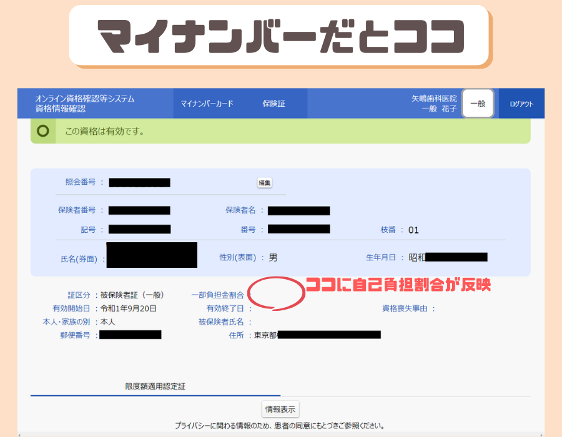Click the 有効開始日 date 令和1年9月20日
Screen dimensions: 562x437
(128, 308)
